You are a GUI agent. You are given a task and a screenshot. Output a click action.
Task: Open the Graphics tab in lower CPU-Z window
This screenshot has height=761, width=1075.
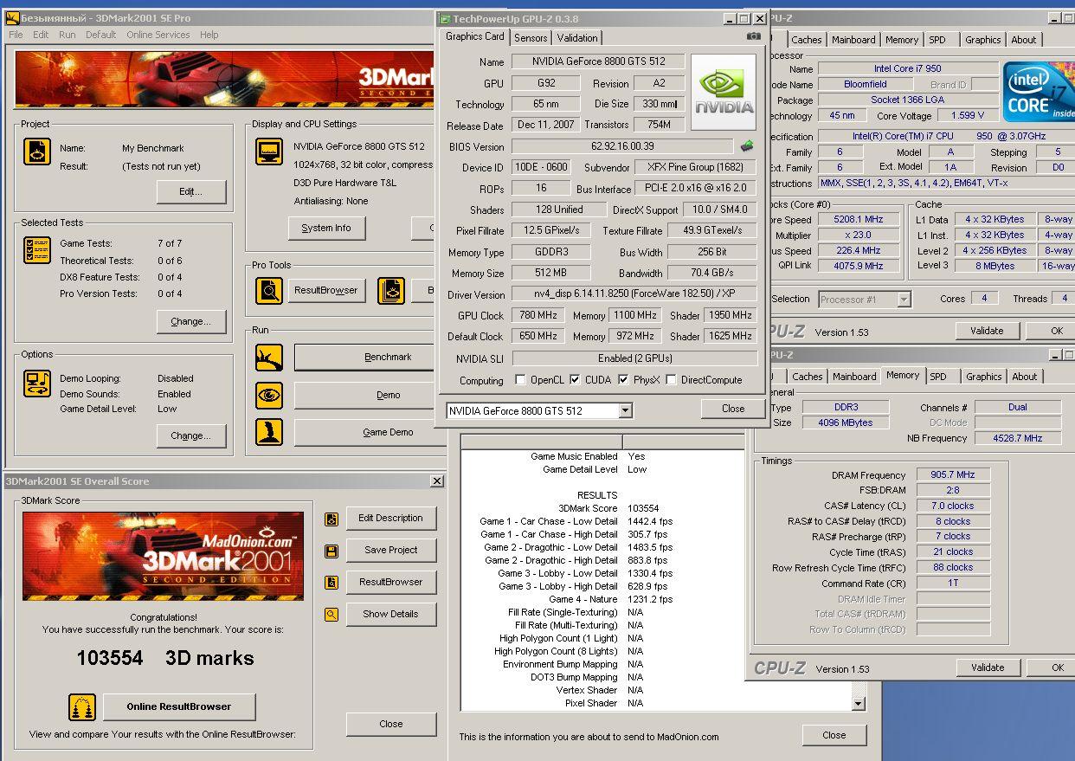point(983,377)
